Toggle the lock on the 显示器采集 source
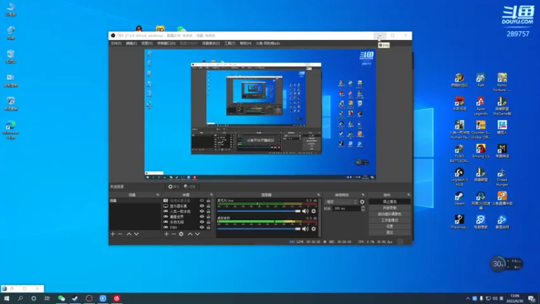This screenshot has width=540, height=304. pos(209,206)
